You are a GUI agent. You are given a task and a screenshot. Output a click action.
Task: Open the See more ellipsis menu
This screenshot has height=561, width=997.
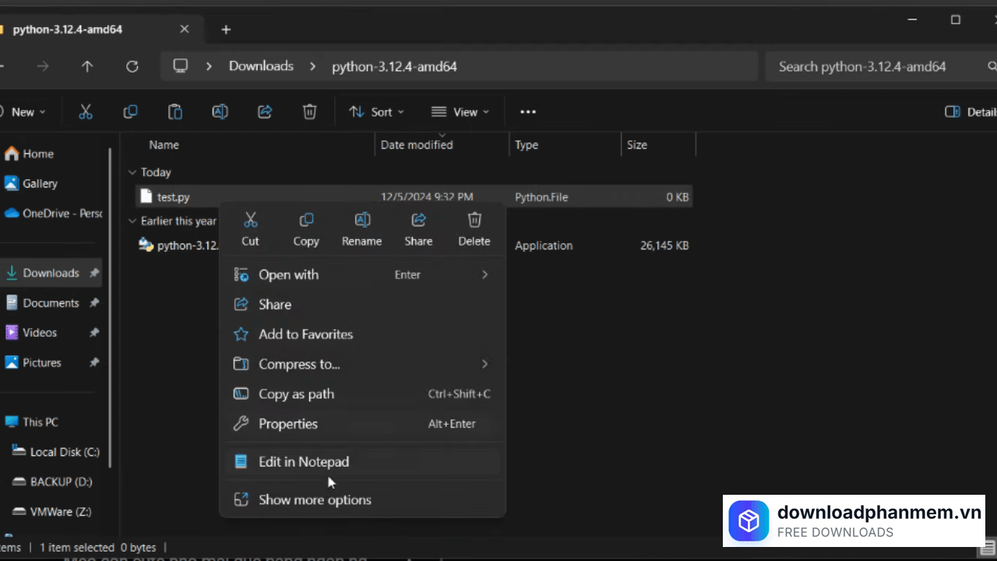pos(528,112)
